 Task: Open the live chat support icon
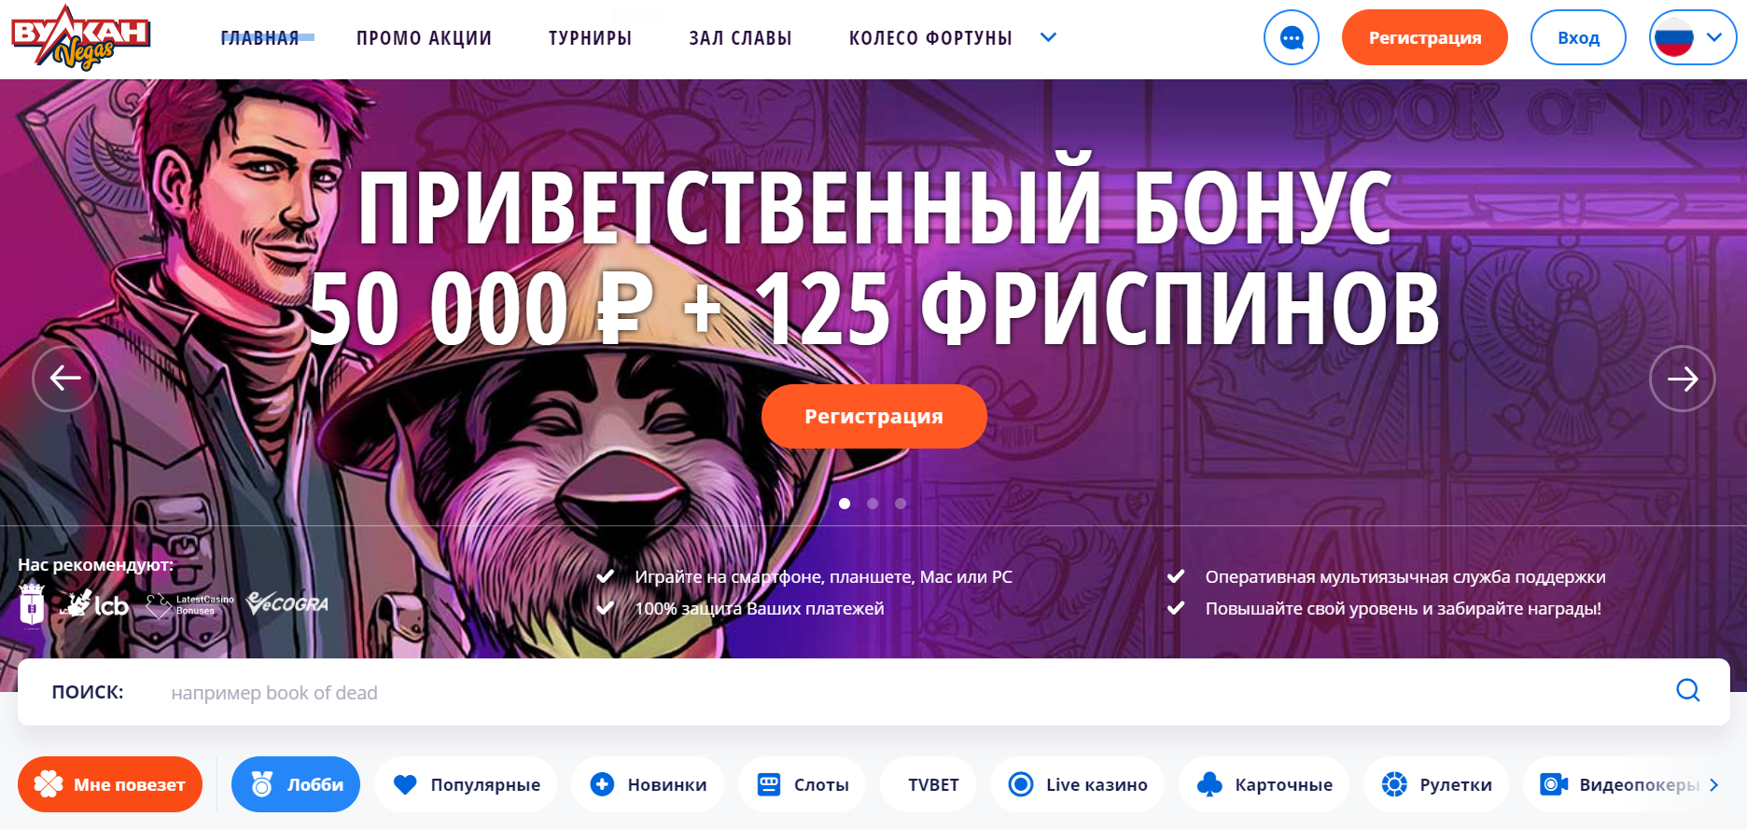tap(1291, 37)
